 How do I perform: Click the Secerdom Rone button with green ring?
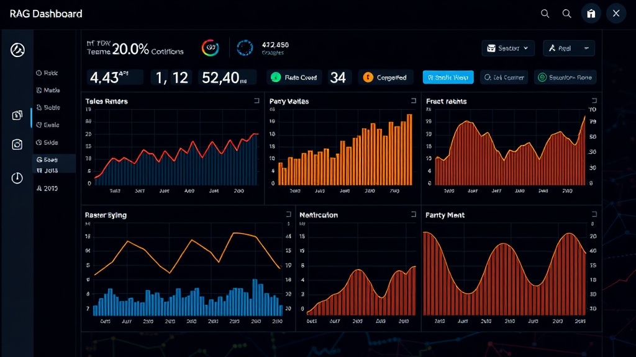click(x=565, y=77)
